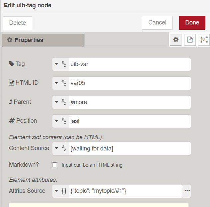Click the string type icon beside Tag
210x207 pixels.
pos(64,64)
